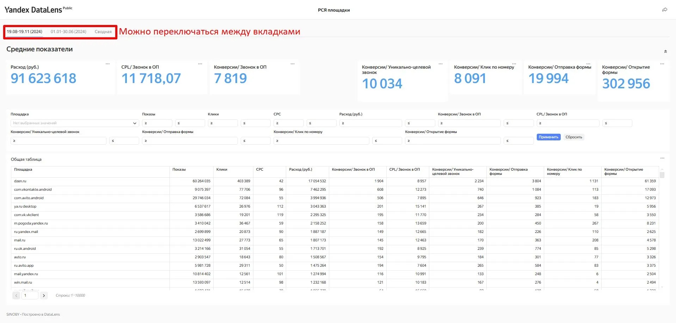Click the Показы minimum value field

point(157,123)
